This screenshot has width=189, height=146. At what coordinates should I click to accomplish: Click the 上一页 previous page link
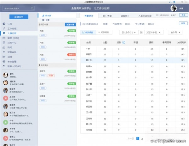131,139
